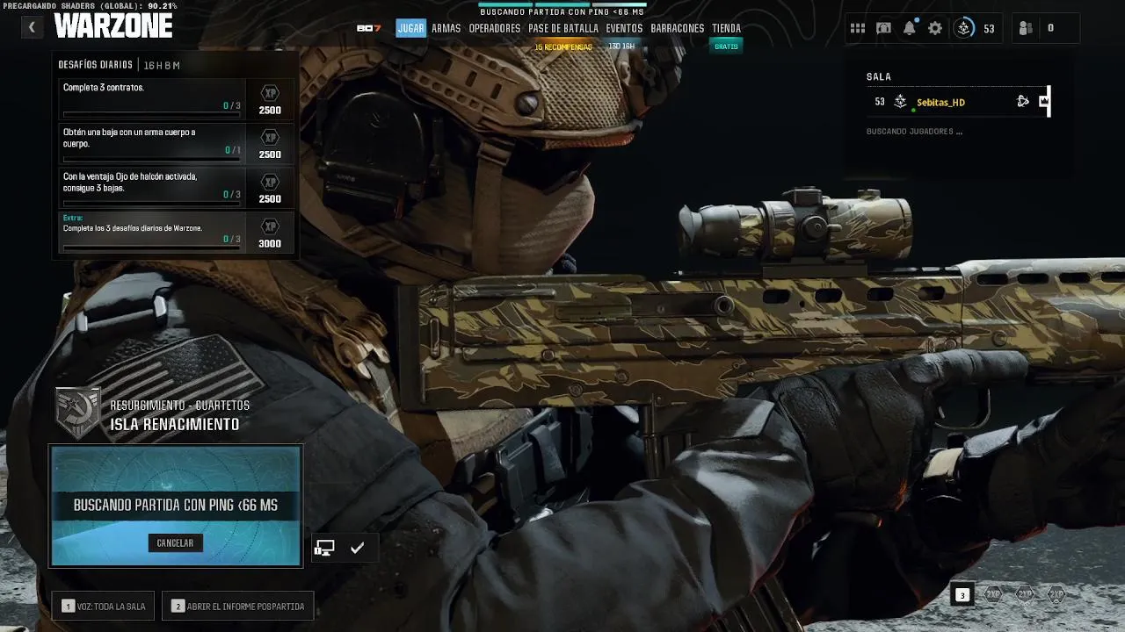Open the TIENDA tab
Viewport: 1125px width, 632px height.
pyautogui.click(x=726, y=28)
